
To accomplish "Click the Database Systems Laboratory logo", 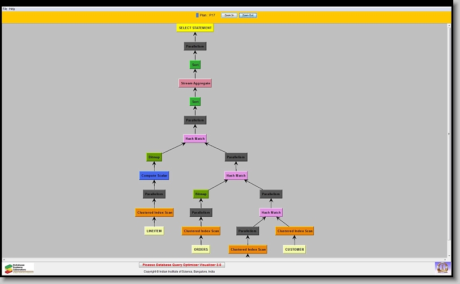I will (x=19, y=268).
